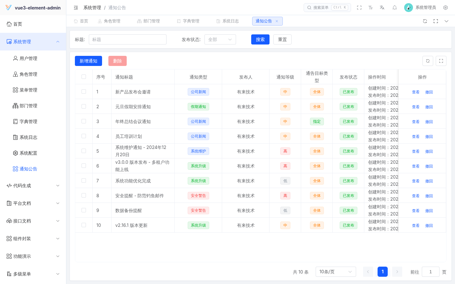Expand the 代码生成 sidebar menu
455x284 pixels.
[33, 186]
